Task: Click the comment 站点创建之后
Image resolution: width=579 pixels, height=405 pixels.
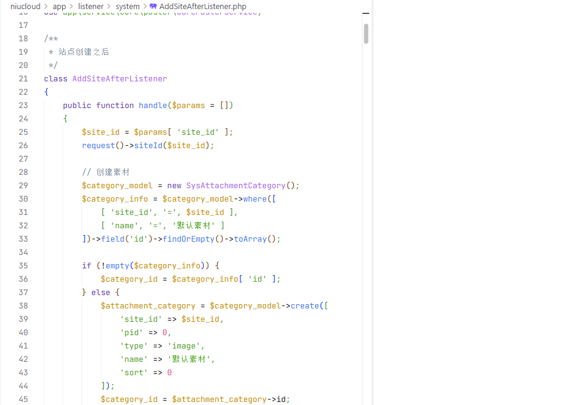Action: point(83,52)
